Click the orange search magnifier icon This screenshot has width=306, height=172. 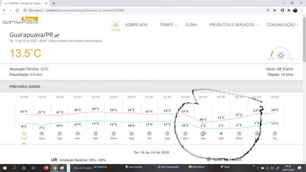116,25
